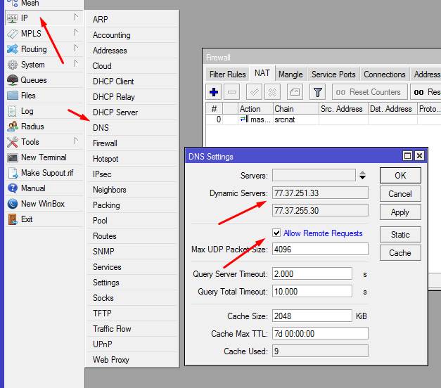Image resolution: width=441 pixels, height=388 pixels.
Task: Expand the Routing submenu arrow
Action: coord(75,48)
